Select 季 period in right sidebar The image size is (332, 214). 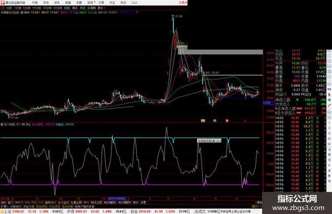[x=329, y=176]
